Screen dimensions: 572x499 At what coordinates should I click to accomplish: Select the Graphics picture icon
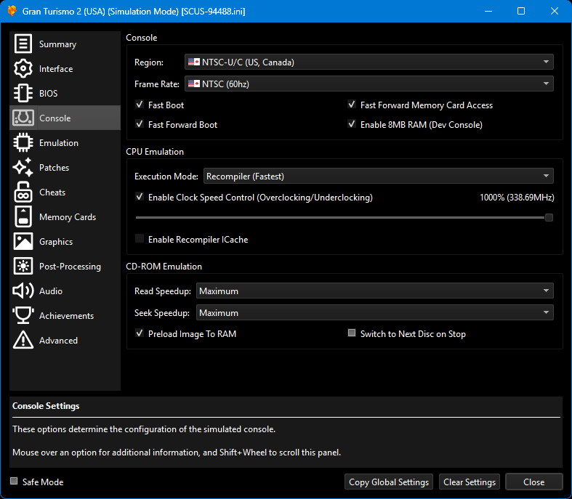[23, 242]
